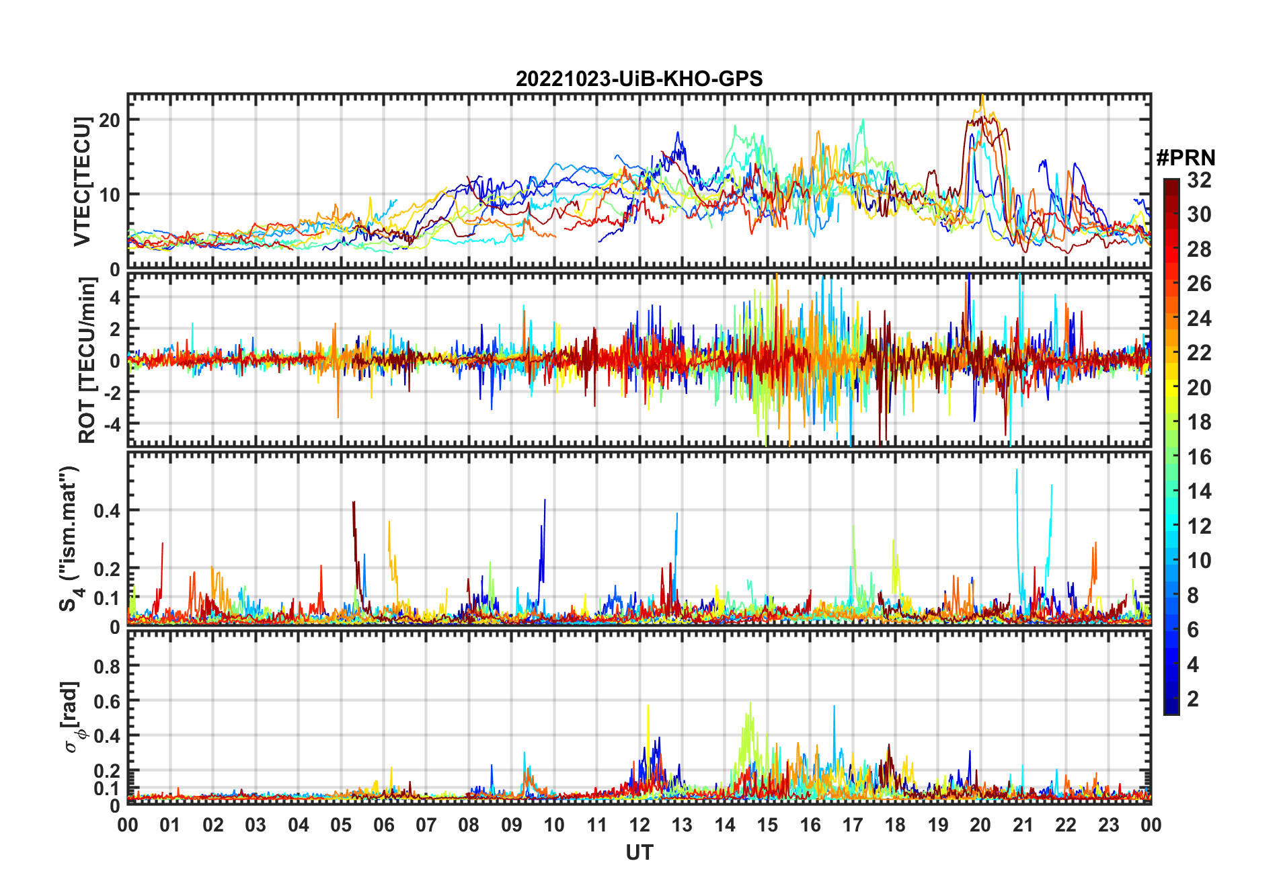Click x-axis tick label 09
This screenshot has width=1279, height=894.
(511, 825)
